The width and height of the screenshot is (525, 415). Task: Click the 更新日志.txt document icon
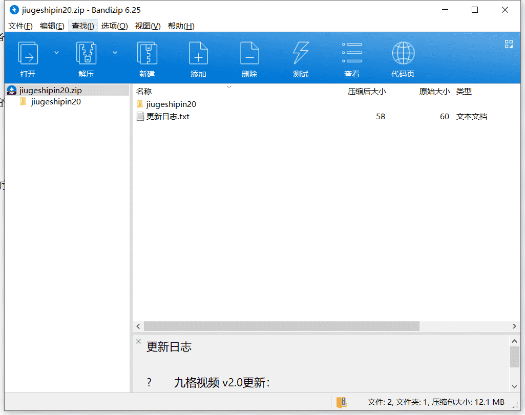click(x=140, y=116)
